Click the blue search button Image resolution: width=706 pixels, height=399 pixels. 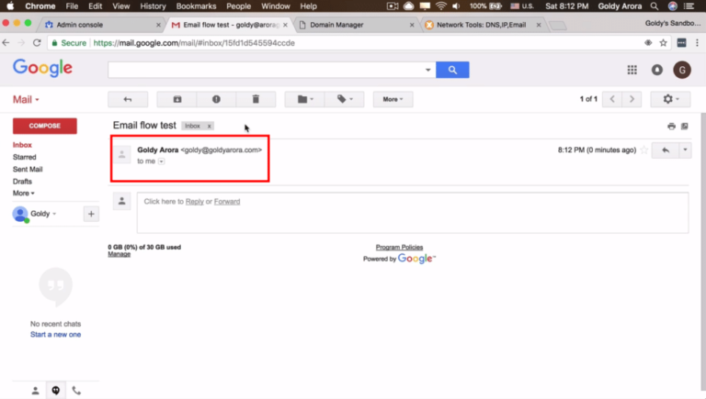click(452, 70)
